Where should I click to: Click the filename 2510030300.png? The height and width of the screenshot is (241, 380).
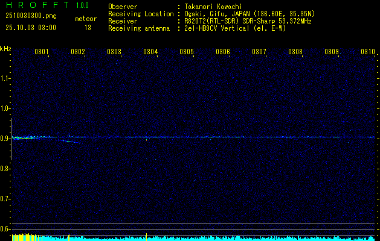pos(31,16)
